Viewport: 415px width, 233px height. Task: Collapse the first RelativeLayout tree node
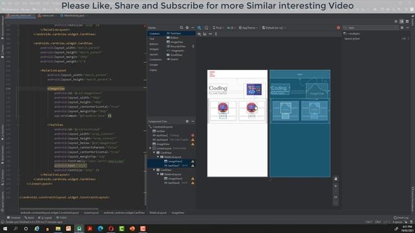(x=158, y=157)
